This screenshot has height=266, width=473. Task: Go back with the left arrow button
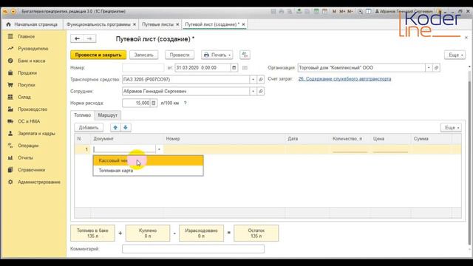[x=77, y=38]
